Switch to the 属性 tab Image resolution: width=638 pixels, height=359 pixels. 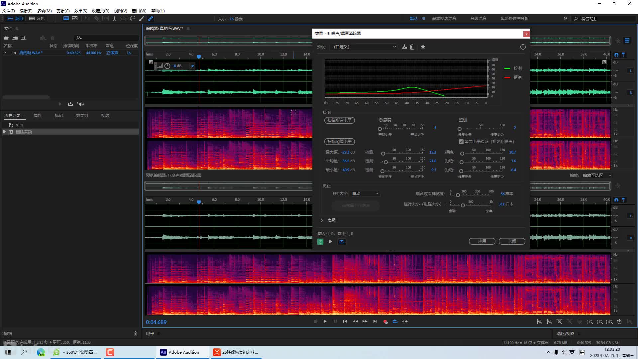(38, 116)
